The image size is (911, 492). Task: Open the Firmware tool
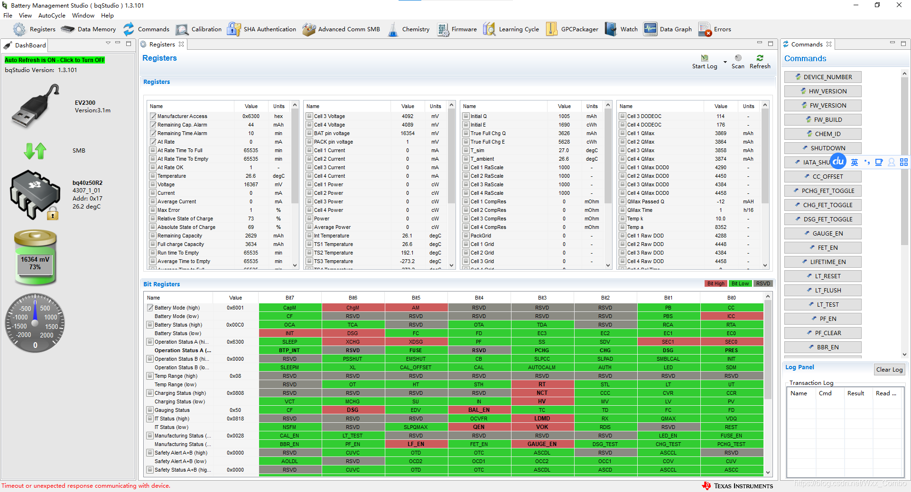point(457,29)
